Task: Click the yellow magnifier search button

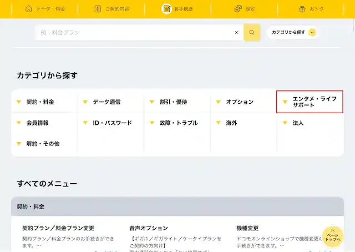Action: 252,32
